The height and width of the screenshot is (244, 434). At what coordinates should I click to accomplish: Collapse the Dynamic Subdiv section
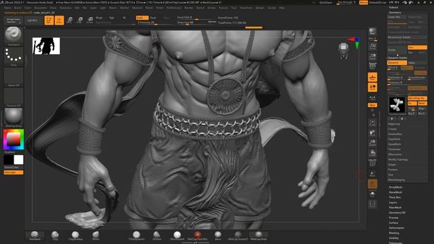coord(397,58)
